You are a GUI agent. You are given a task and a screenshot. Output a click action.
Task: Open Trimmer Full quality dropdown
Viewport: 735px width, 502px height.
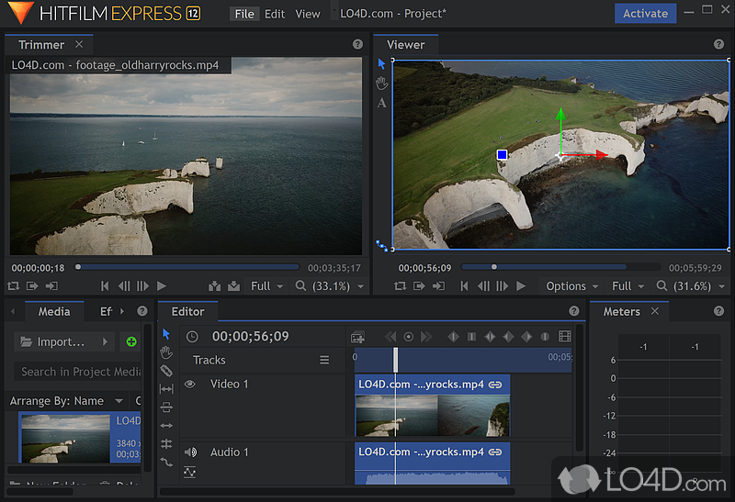point(266,286)
